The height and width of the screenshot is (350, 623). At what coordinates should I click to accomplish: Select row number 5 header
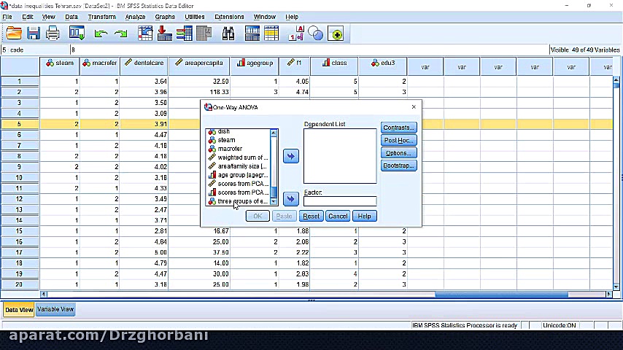pyautogui.click(x=20, y=124)
